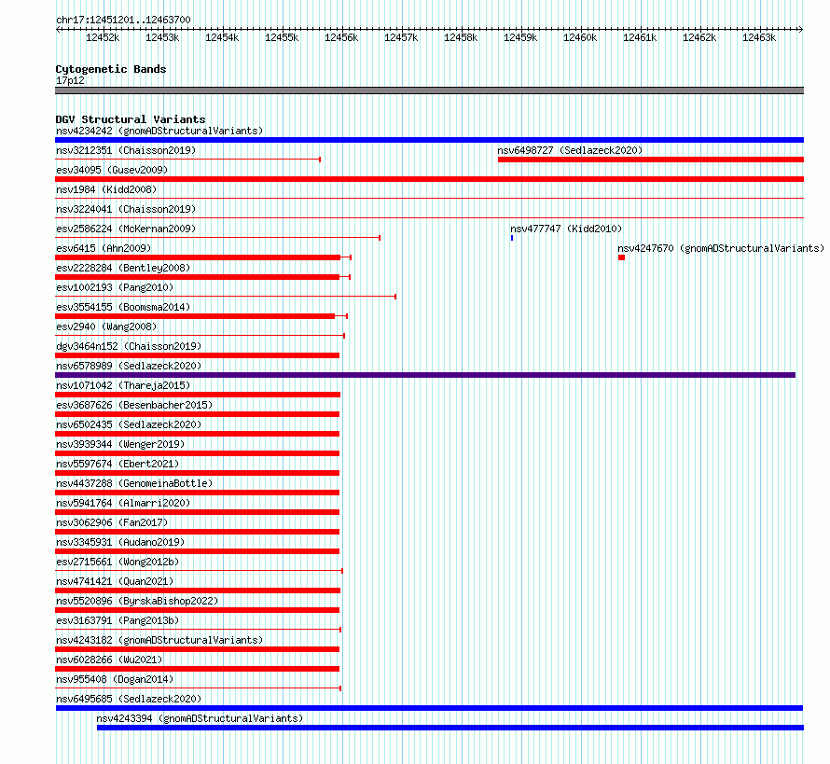
Task: Open esv3163791 (Pang2013b) variant
Action: 118,620
